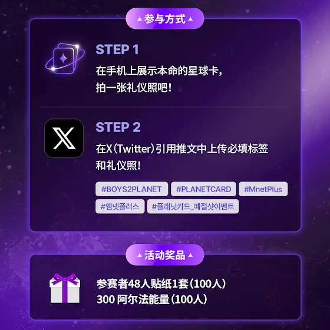Click the gift box icon

[x=65, y=288]
